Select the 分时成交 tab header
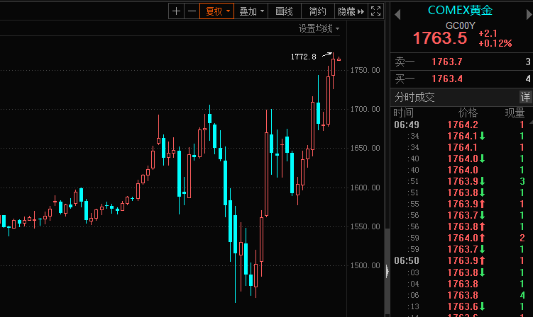This screenshot has width=533, height=317. coord(414,96)
